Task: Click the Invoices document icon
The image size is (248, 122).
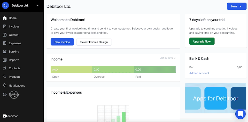Action: [x=5, y=27]
